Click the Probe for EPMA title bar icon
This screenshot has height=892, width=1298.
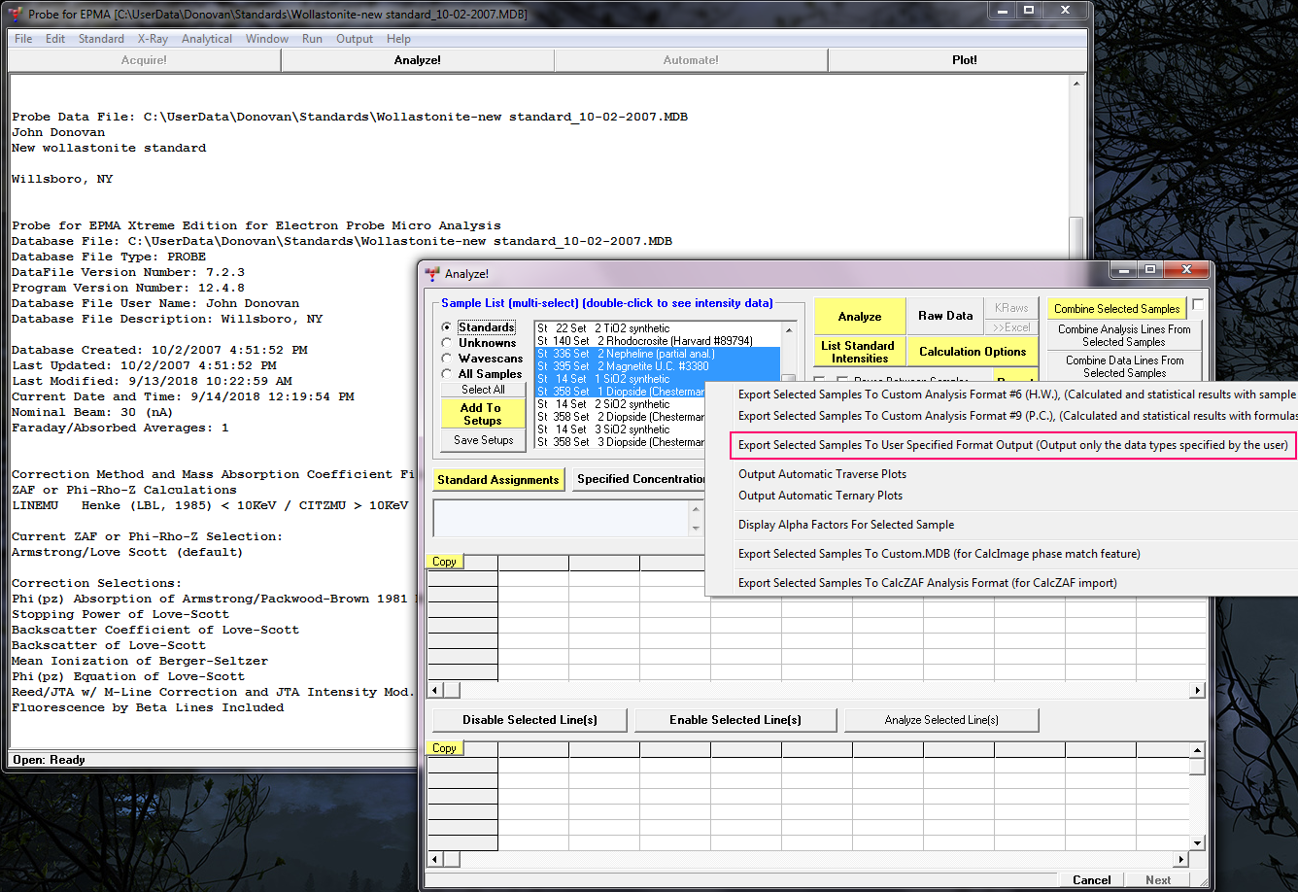click(16, 14)
